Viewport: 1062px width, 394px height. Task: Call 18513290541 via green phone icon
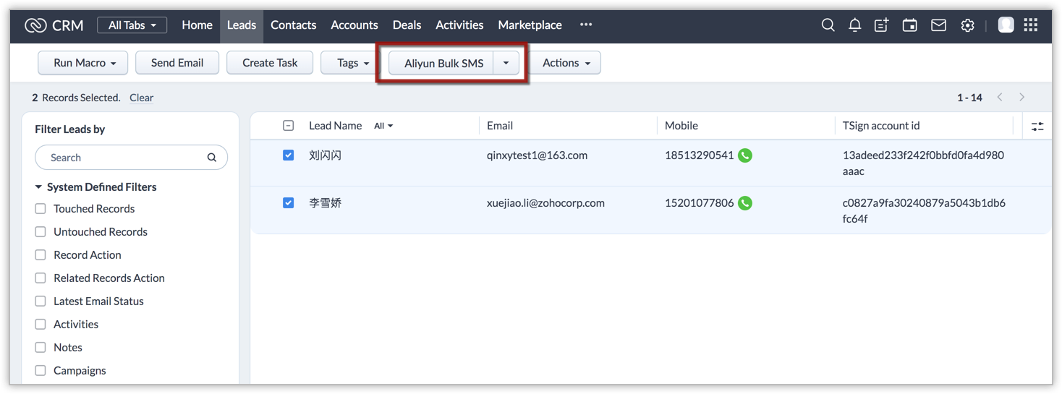click(745, 155)
